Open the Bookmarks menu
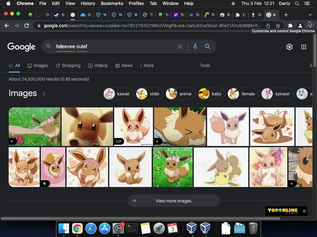Screen dimensions: 317x237 coord(112,3)
